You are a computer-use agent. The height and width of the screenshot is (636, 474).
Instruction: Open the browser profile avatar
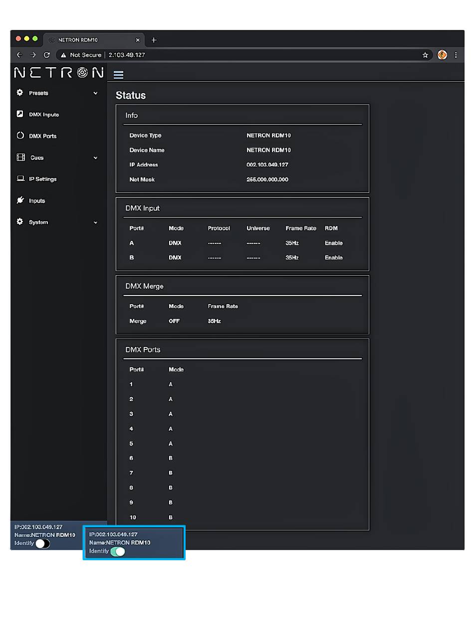[442, 55]
